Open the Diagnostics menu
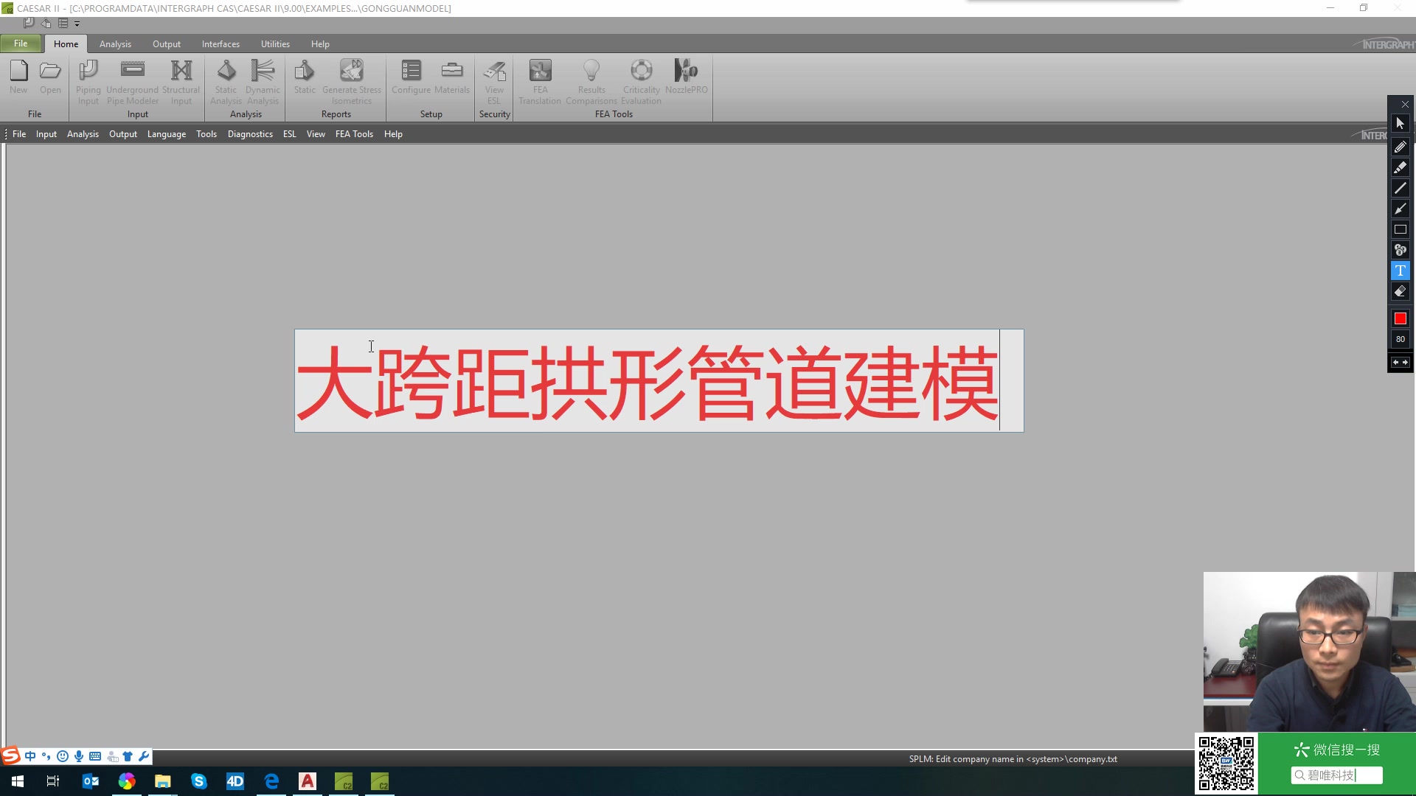Screen dimensions: 1416x796 click(250, 134)
